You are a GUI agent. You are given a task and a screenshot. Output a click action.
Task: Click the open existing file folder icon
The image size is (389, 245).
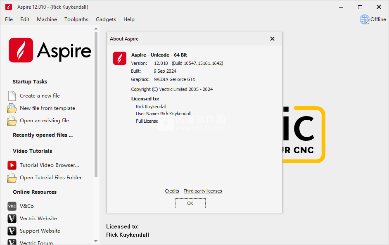[x=12, y=121]
